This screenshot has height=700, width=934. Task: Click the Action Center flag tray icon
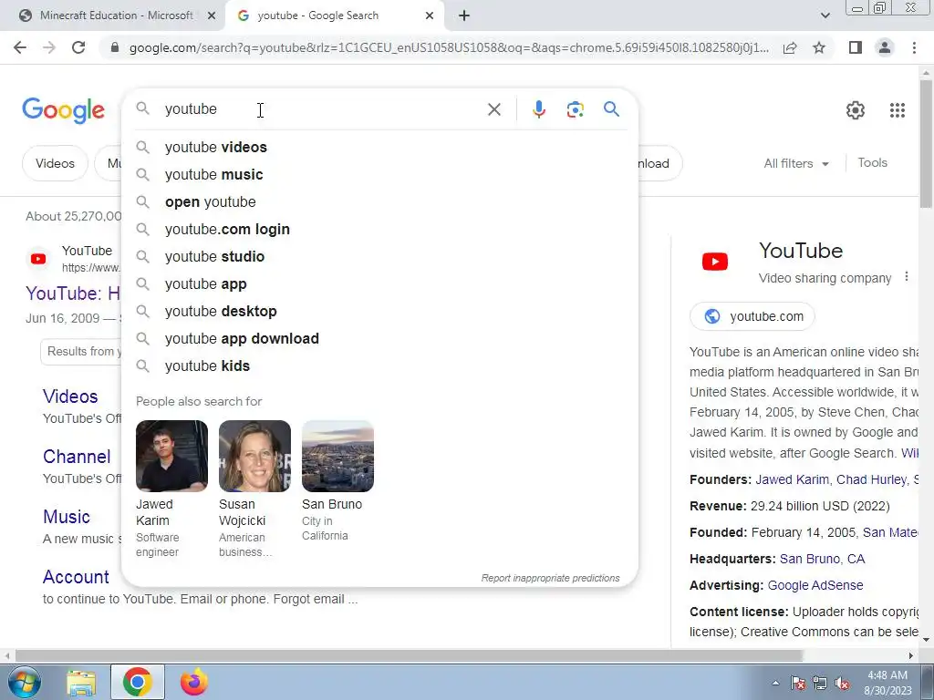tap(798, 684)
